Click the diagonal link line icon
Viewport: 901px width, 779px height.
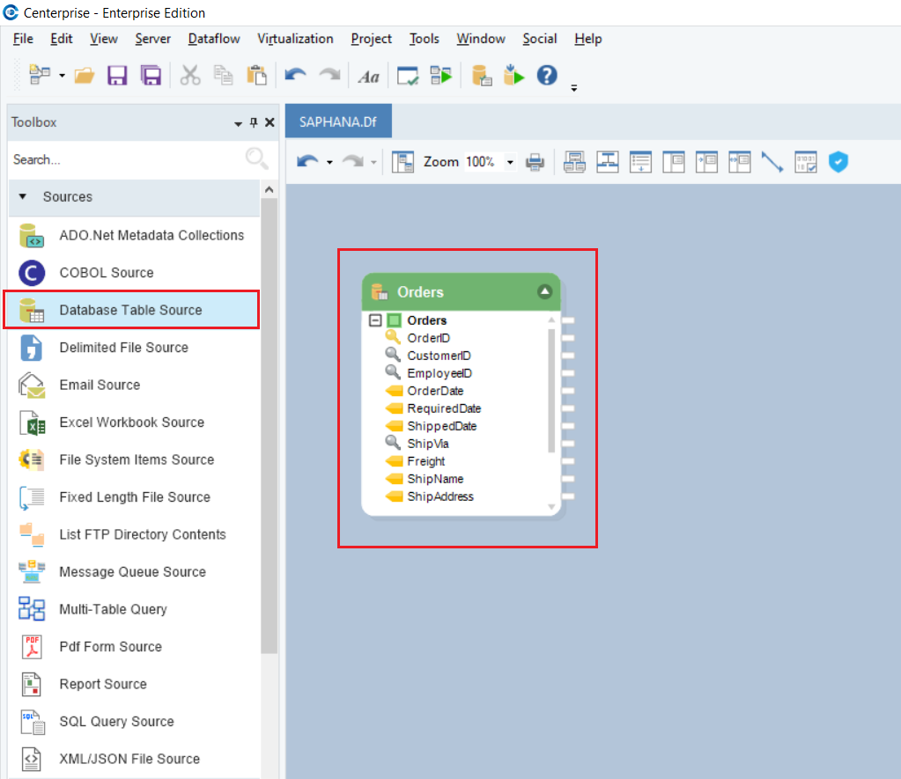coord(772,162)
